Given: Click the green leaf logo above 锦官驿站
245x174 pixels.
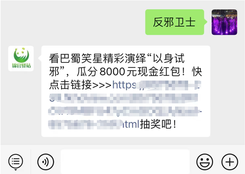Looking at the screenshot, I should pyautogui.click(x=21, y=55).
